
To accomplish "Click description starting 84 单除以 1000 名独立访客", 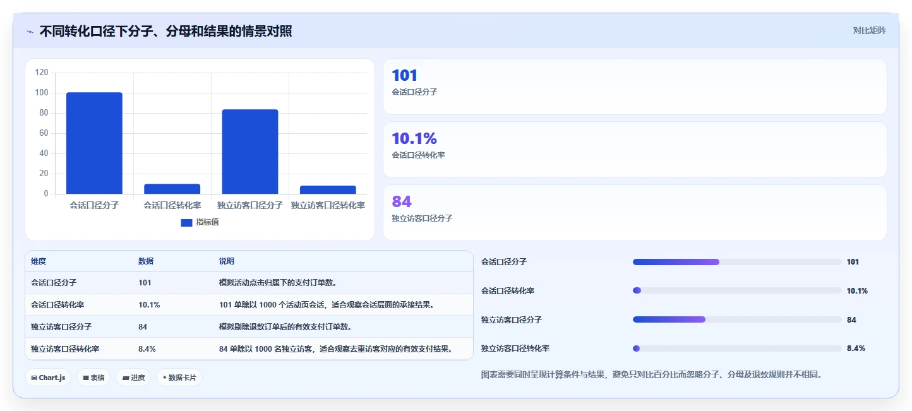I will pos(338,349).
